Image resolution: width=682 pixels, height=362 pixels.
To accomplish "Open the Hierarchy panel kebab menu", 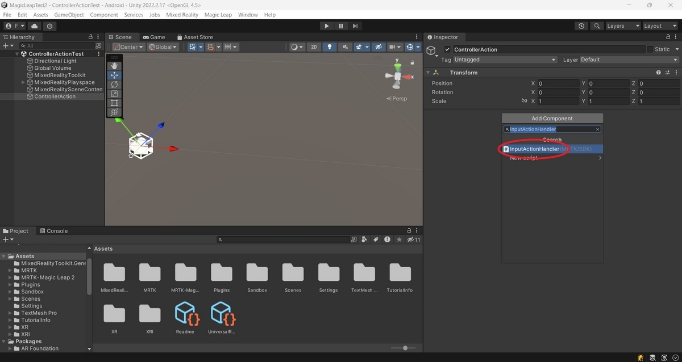I will point(99,37).
